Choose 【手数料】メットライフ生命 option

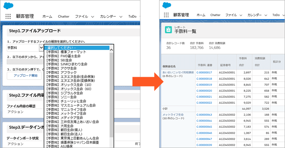coord(77,113)
